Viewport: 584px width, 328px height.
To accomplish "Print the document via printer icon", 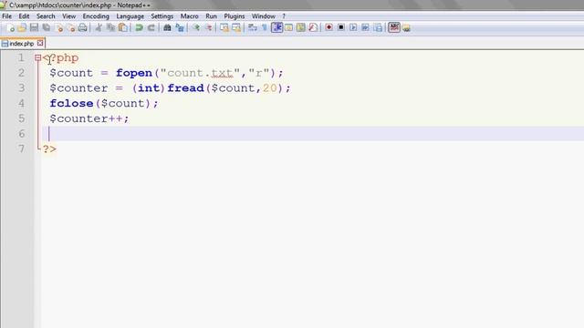I will tap(83, 27).
